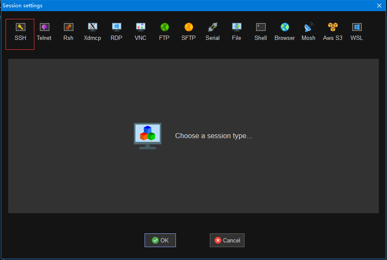Pick the SFTP session type
The height and width of the screenshot is (260, 387).
(188, 32)
